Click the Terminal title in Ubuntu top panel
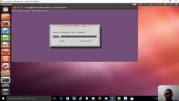Screen dimensions: 179x101 tap(6, 4)
